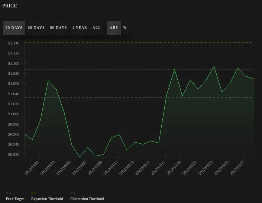The width and height of the screenshot is (262, 203).
Task: Select ABS absolute price mode
Action: click(x=114, y=28)
